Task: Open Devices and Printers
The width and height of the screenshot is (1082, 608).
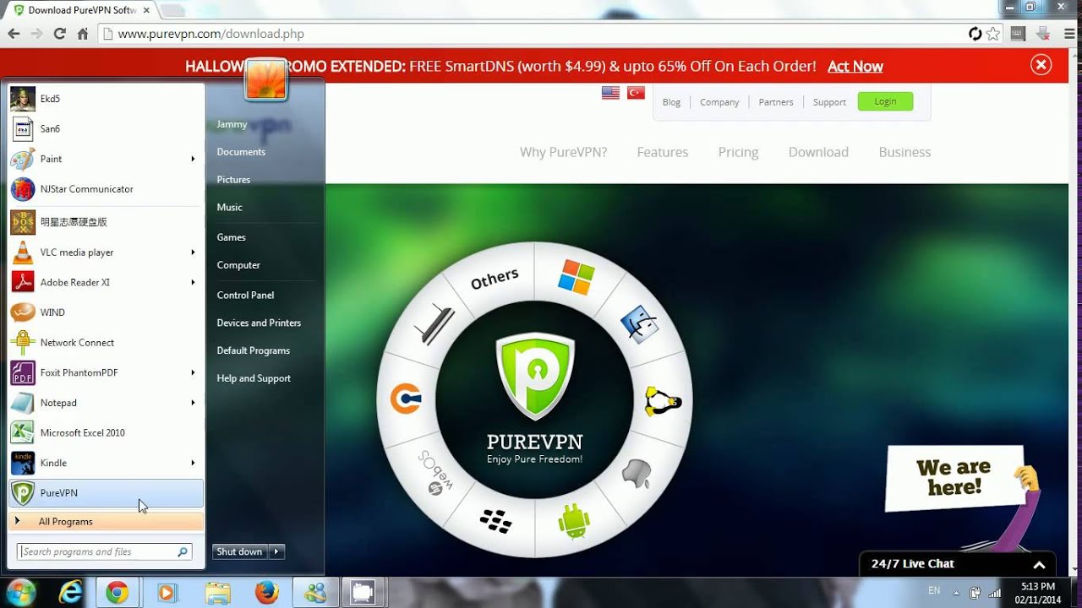Action: tap(259, 323)
